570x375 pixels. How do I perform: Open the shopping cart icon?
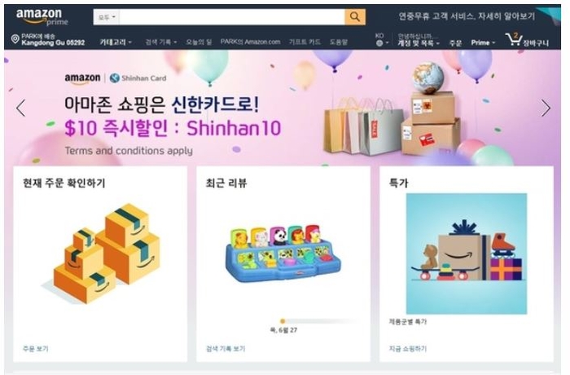pyautogui.click(x=514, y=39)
